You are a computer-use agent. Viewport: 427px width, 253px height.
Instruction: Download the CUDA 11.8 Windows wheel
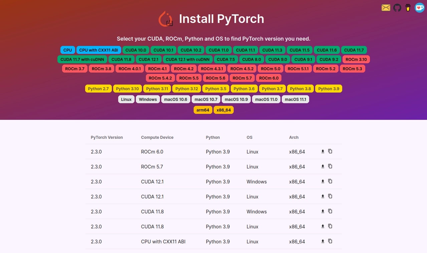tap(323, 211)
